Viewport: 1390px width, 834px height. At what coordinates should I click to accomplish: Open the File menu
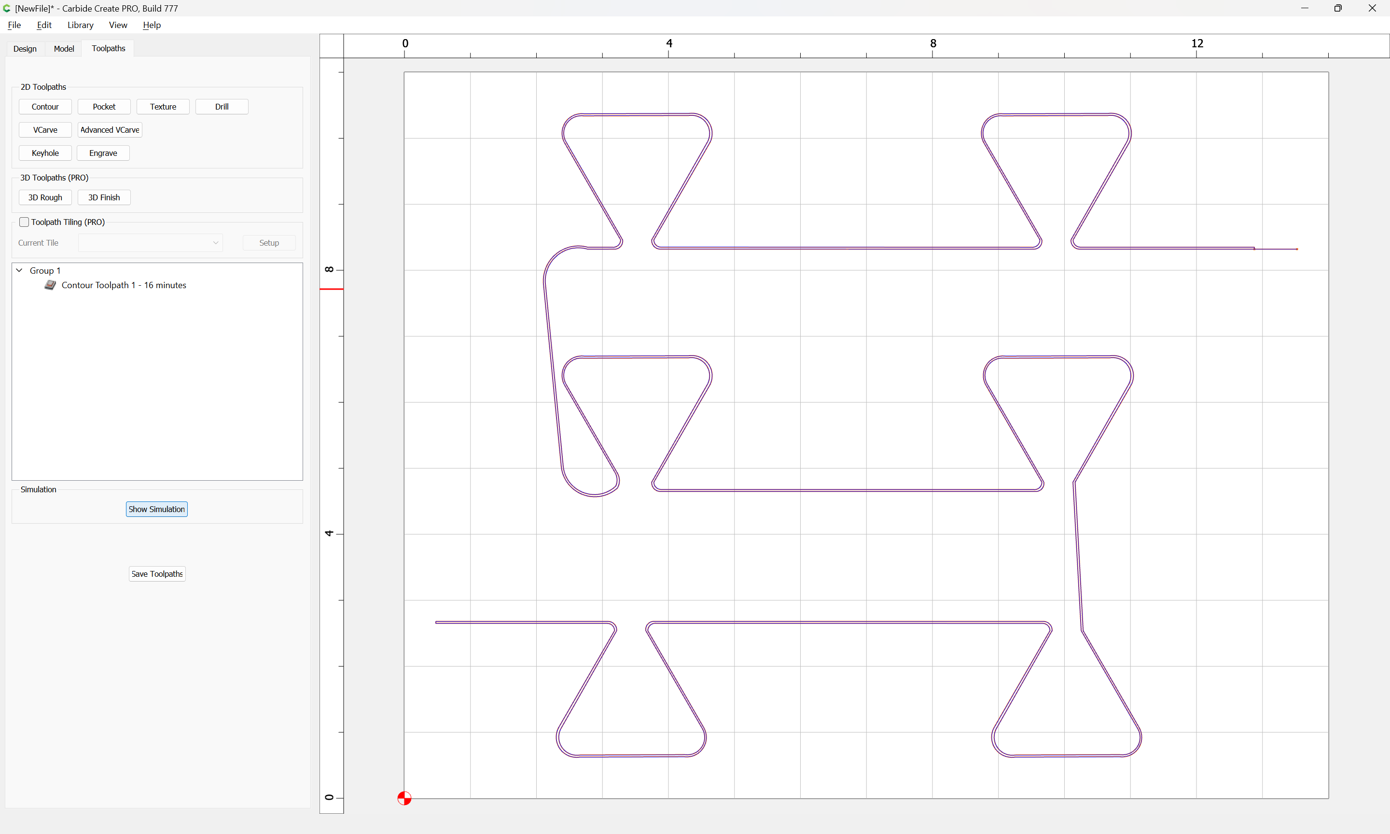click(14, 25)
